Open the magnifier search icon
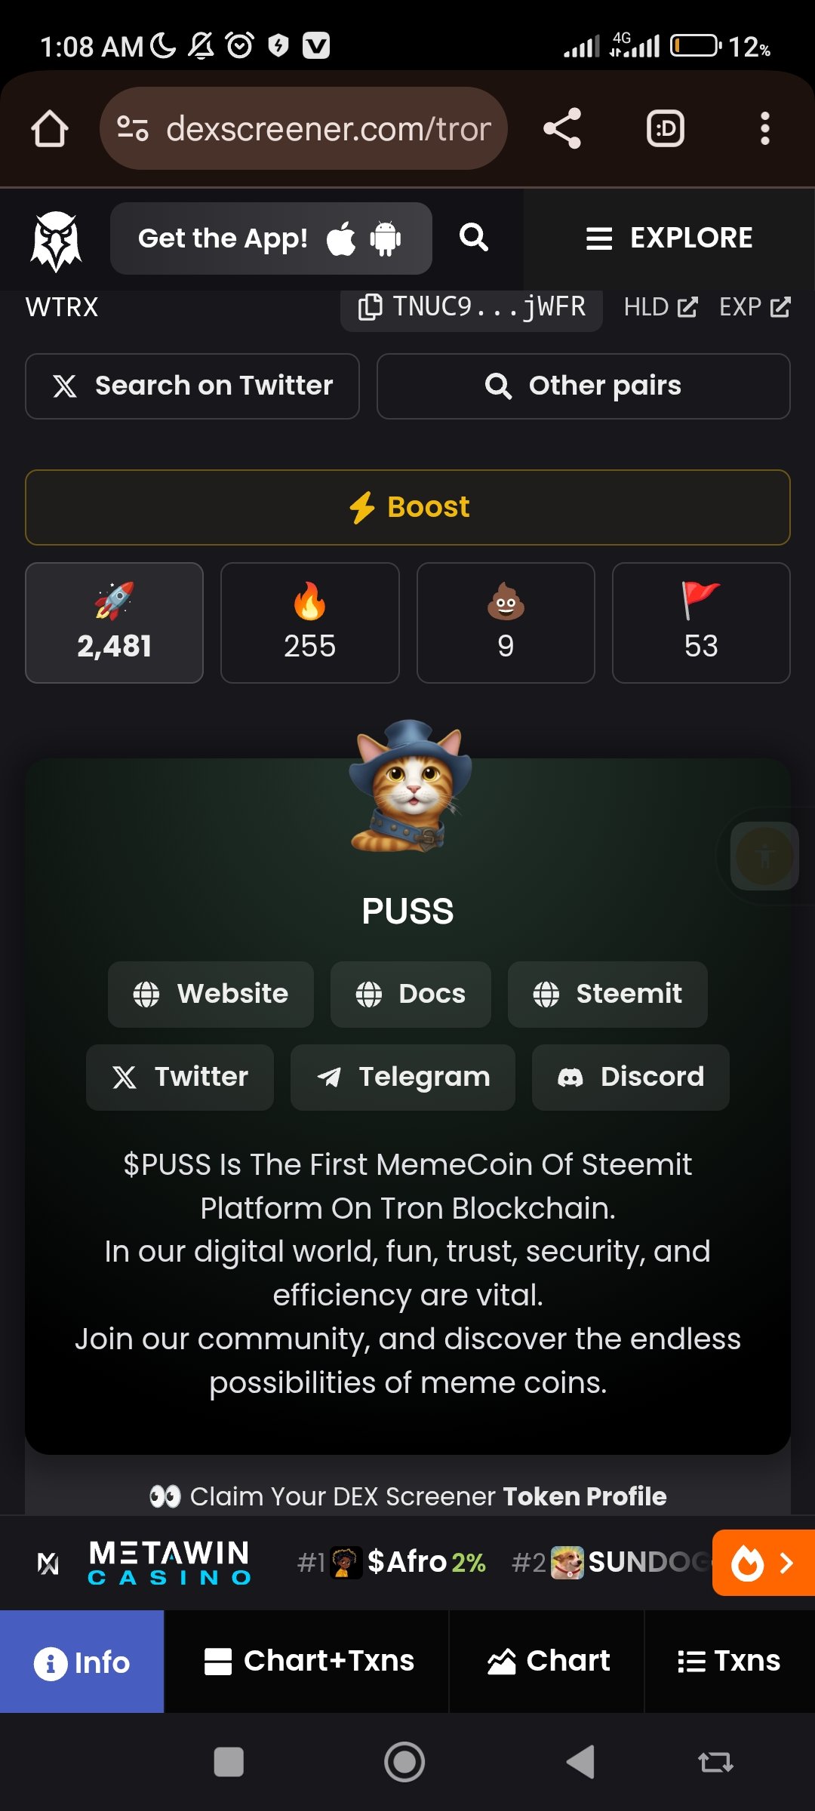Screen dimensions: 815x1811 pos(474,238)
